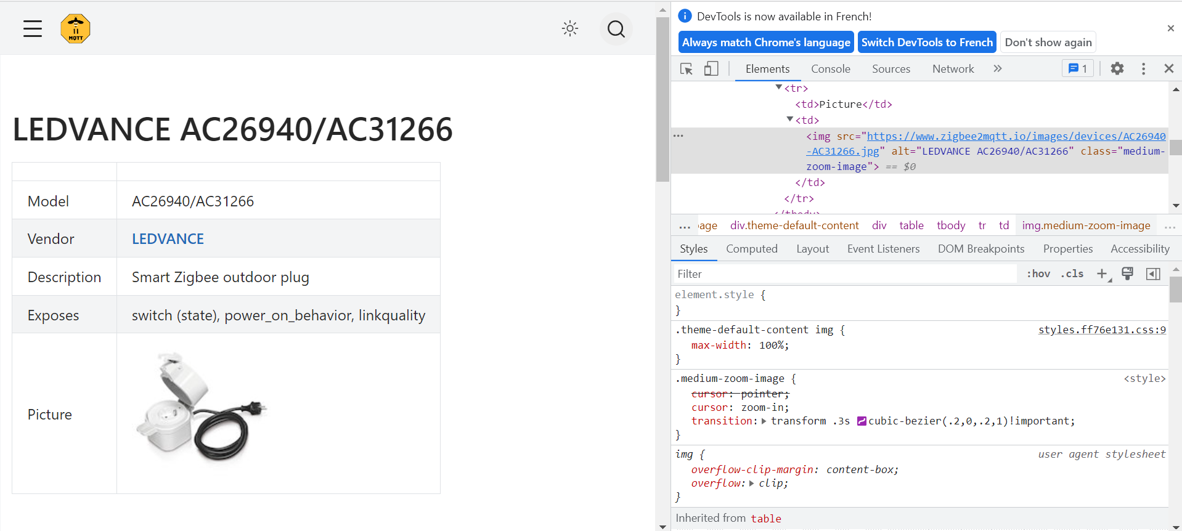
Task: Toggle the device toolbar emulation icon
Action: [711, 69]
